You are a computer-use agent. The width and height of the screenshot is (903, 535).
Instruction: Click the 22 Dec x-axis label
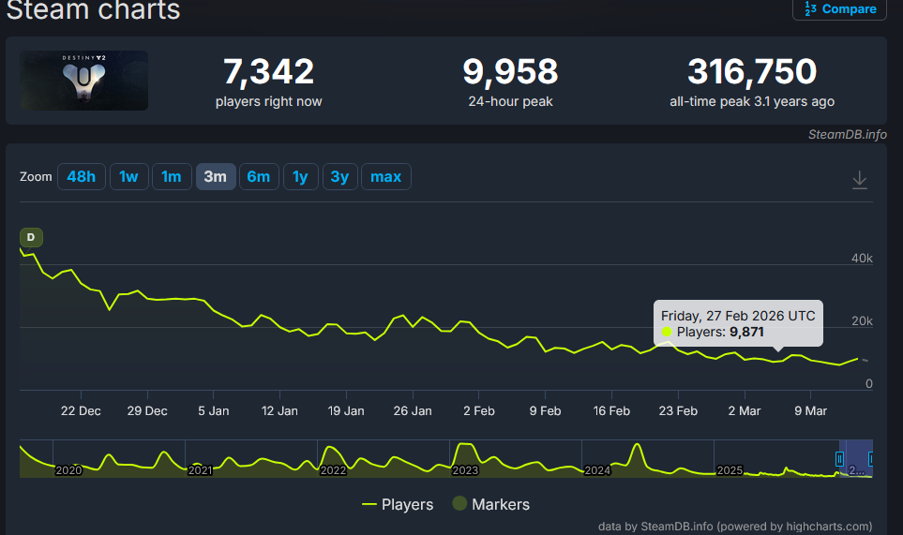[81, 410]
